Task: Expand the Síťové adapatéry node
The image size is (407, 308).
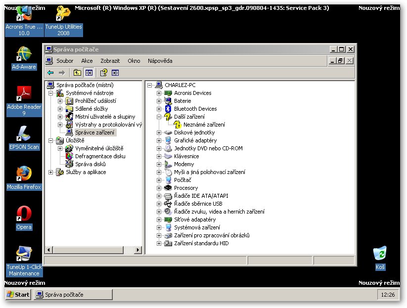Action: (x=159, y=220)
